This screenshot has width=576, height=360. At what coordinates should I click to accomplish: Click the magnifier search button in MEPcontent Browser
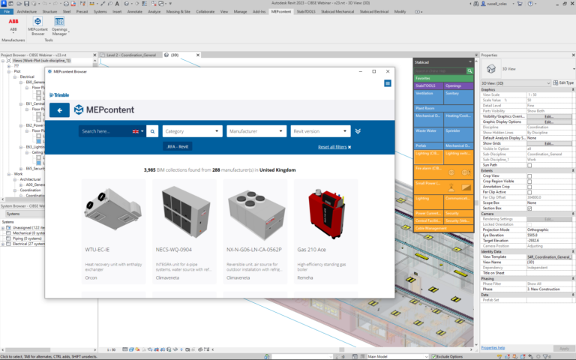coord(152,131)
